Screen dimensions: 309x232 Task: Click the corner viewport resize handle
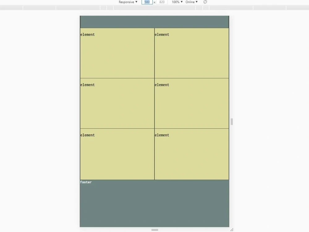pyautogui.click(x=232, y=230)
